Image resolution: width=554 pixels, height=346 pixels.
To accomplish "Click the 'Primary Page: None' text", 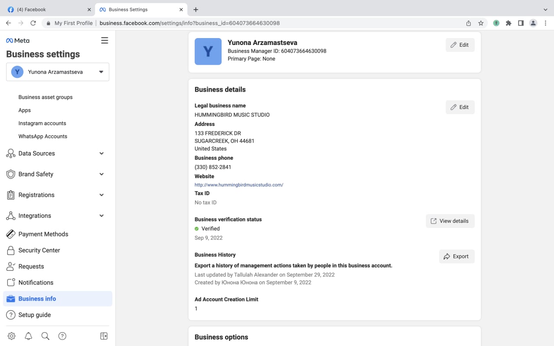I will [x=251, y=59].
